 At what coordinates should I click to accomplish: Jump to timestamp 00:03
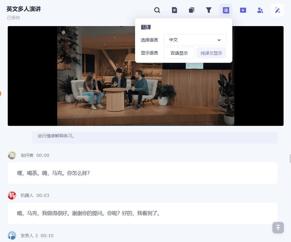coord(43,196)
